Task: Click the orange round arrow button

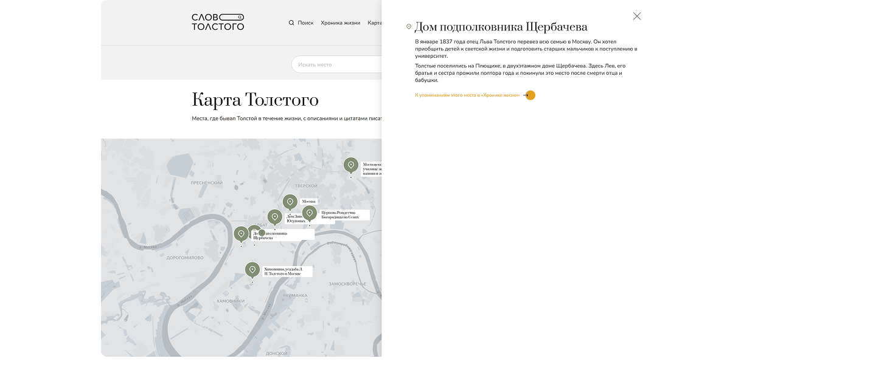Action: 530,95
